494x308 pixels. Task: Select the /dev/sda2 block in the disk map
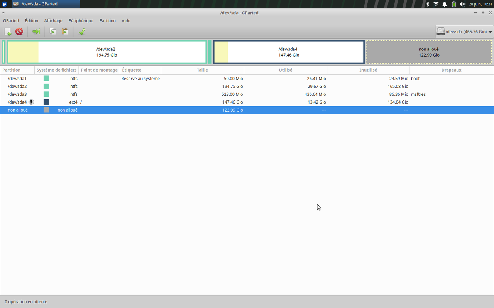tap(107, 52)
